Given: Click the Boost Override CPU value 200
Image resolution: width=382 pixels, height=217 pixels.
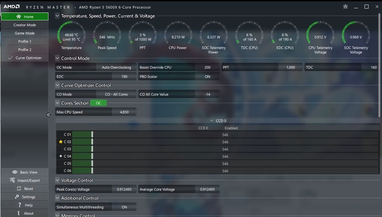Looking at the screenshot, I should (207, 67).
